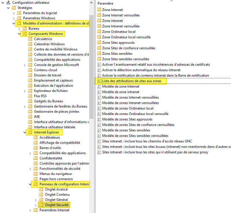Expand the Onglet Sécurité node
231x213 pixels.
[36, 205]
